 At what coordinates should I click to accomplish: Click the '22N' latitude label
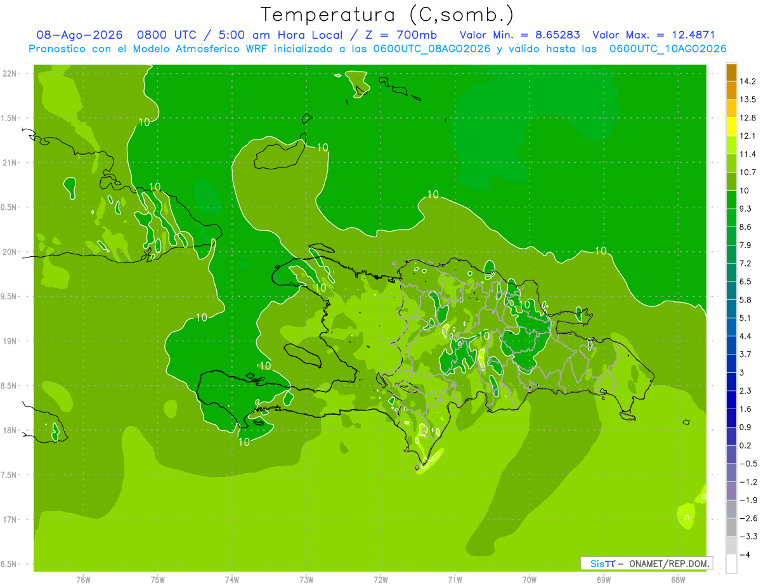point(11,74)
